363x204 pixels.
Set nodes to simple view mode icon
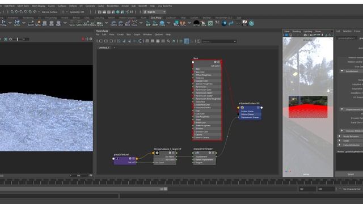pos(147,41)
